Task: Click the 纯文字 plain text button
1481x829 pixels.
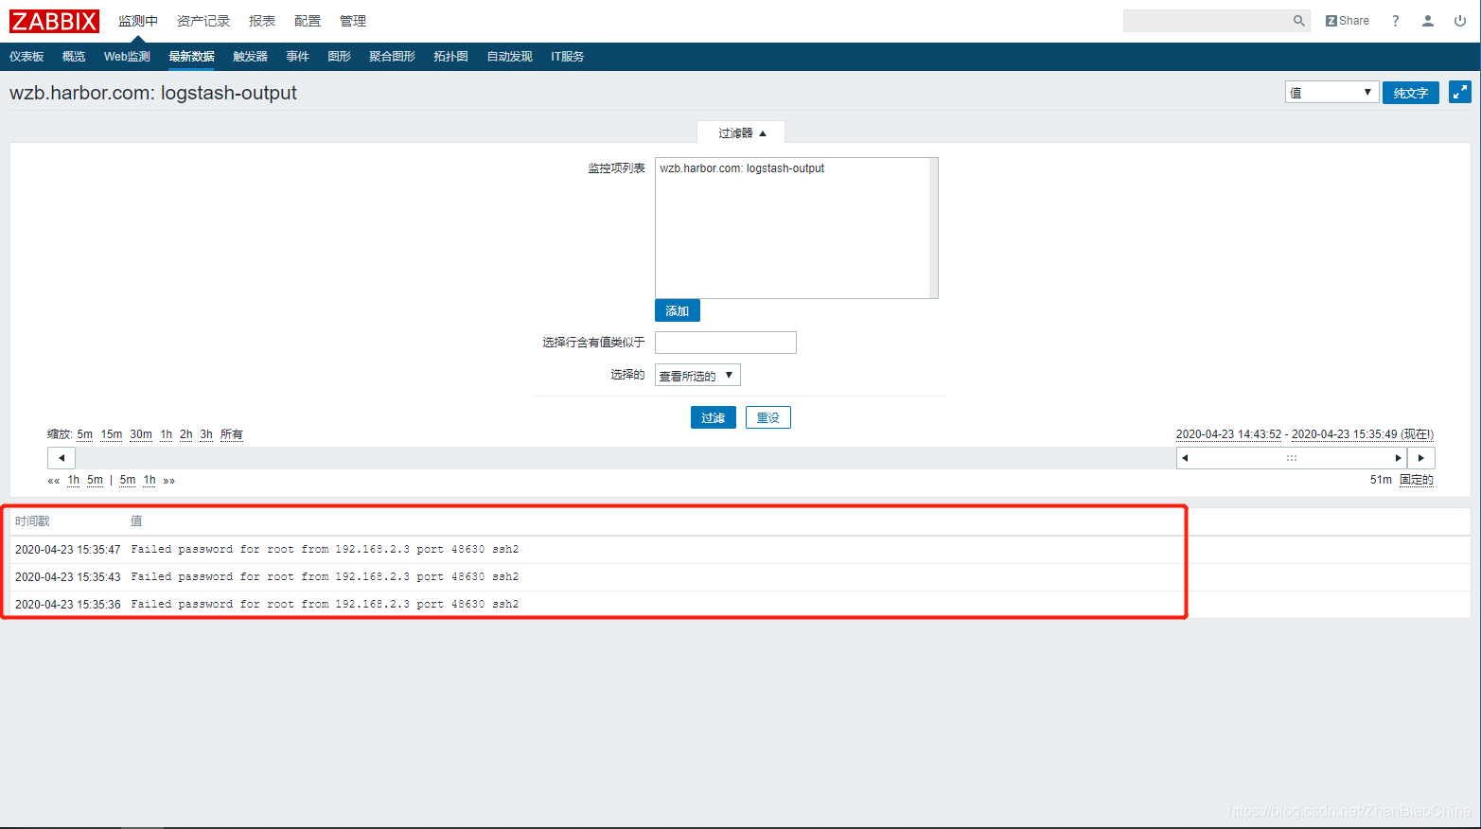Action: [x=1411, y=92]
